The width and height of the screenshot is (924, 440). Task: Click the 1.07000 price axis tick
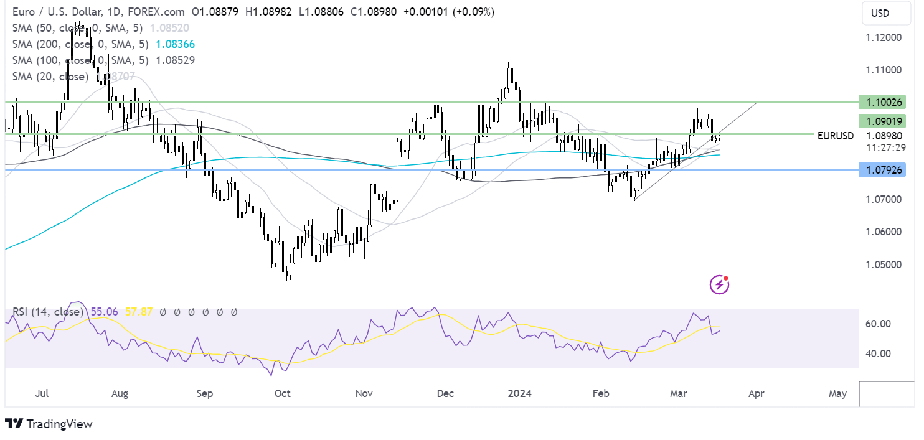click(x=883, y=199)
